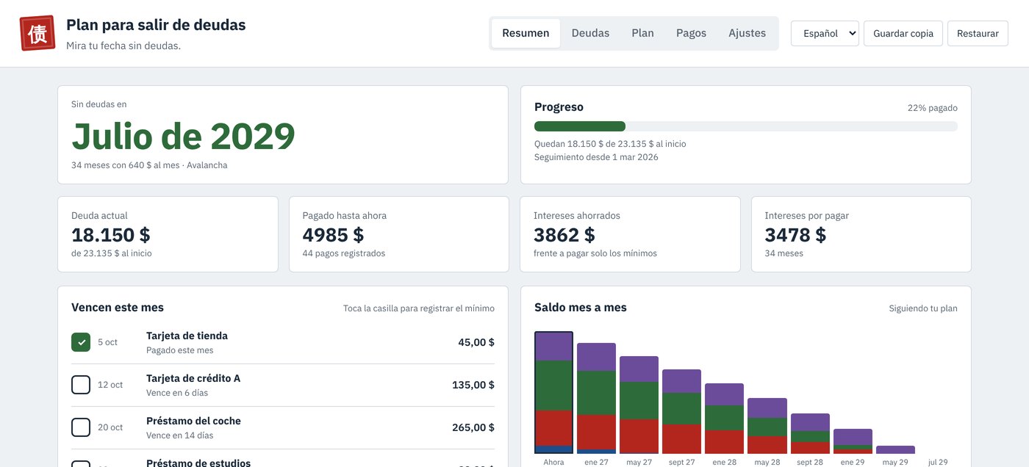Go to the Pagos tab
Screen dimensions: 1029x467
691,33
